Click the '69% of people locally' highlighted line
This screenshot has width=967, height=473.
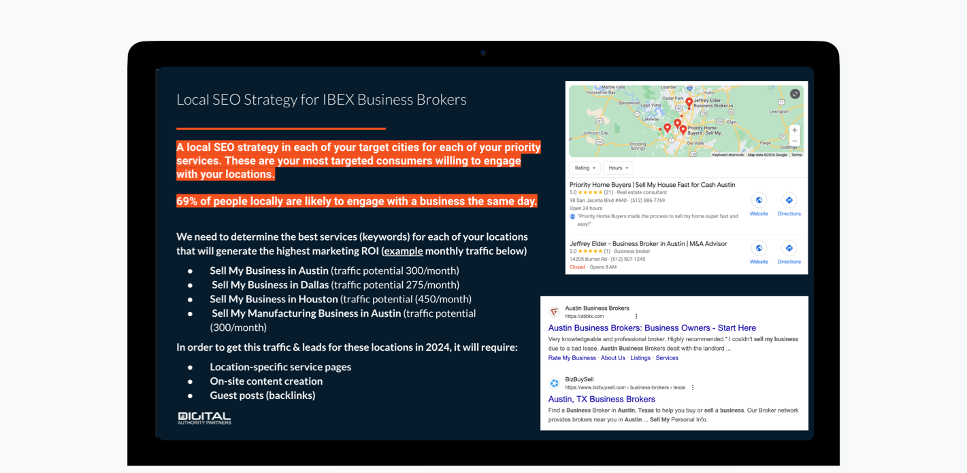[357, 201]
